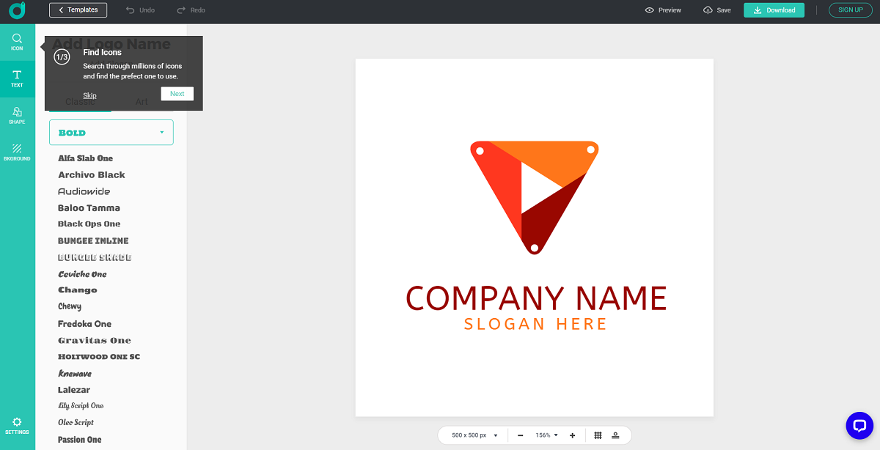This screenshot has width=880, height=450.
Task: Switch to the Art fonts tab
Action: [x=142, y=102]
